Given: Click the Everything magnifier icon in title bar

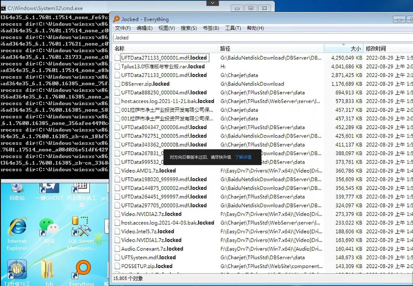Looking at the screenshot, I should (116, 19).
